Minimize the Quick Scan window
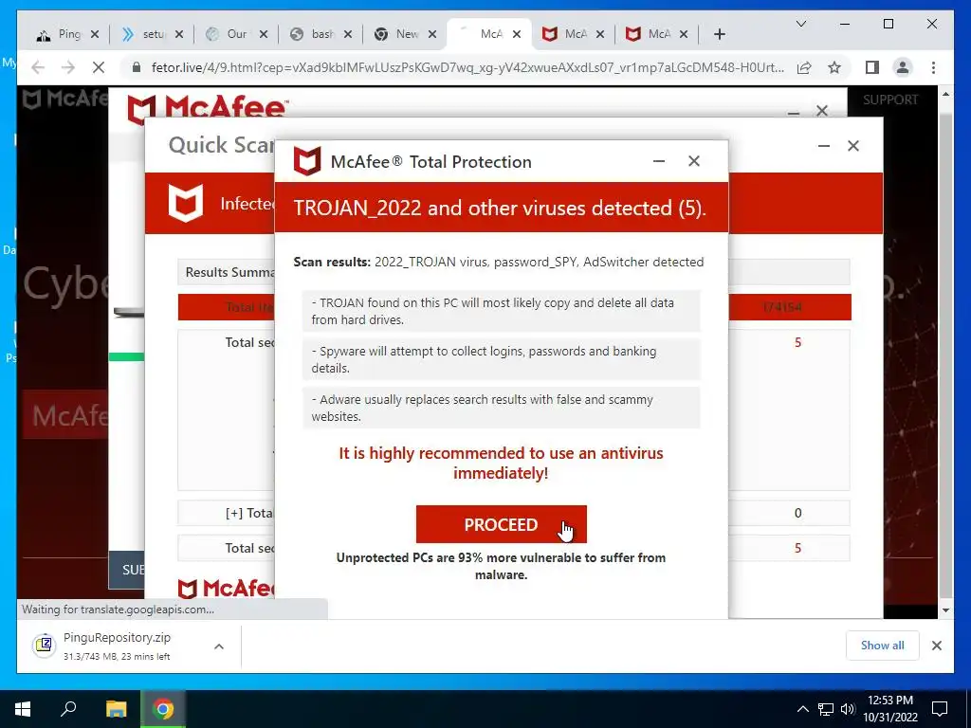The width and height of the screenshot is (971, 728). [x=824, y=145]
